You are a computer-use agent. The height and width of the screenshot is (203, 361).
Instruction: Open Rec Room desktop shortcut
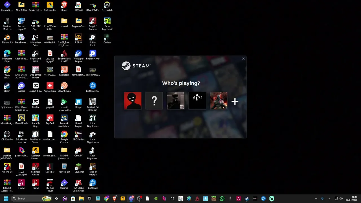[64, 71]
